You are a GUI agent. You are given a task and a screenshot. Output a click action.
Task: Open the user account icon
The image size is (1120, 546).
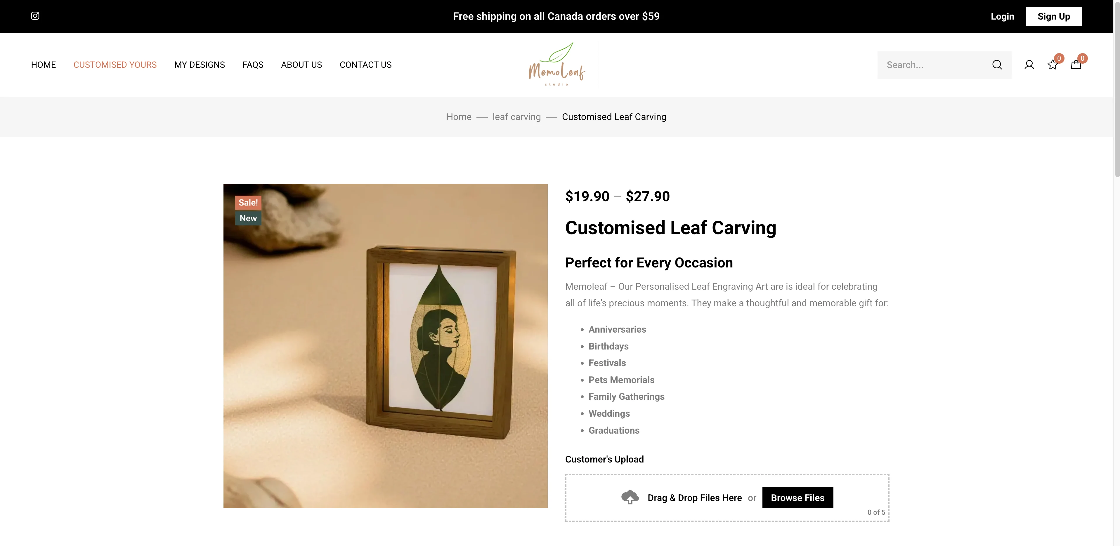click(x=1029, y=65)
